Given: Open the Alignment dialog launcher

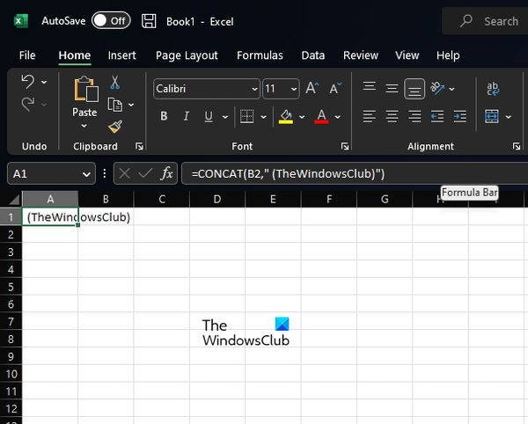Looking at the screenshot, I should tap(517, 146).
